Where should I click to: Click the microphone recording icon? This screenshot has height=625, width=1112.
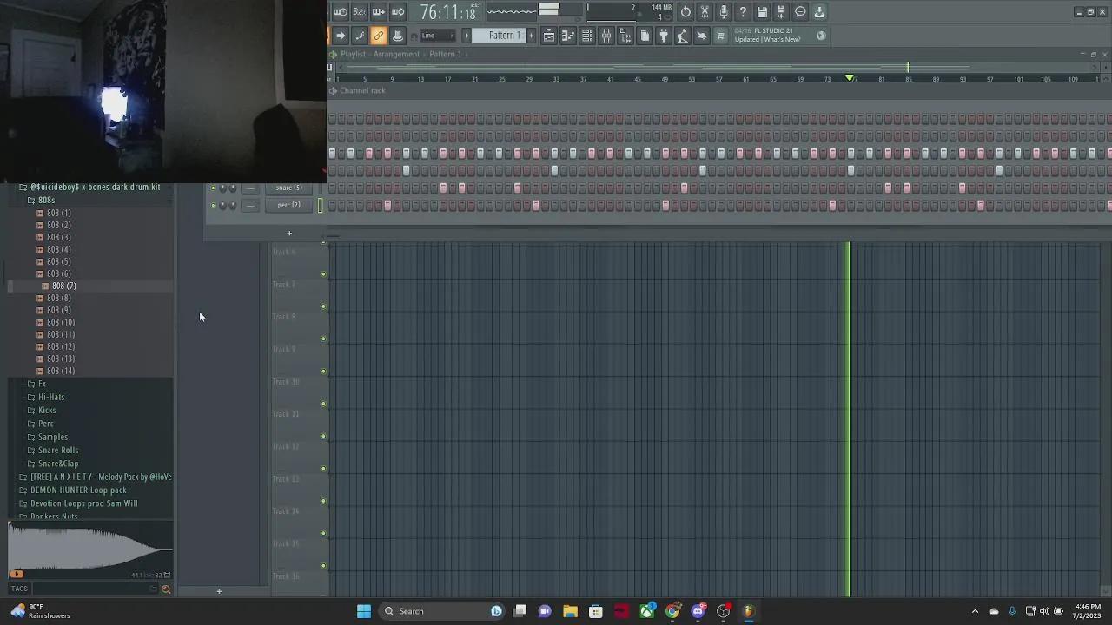pos(724,12)
